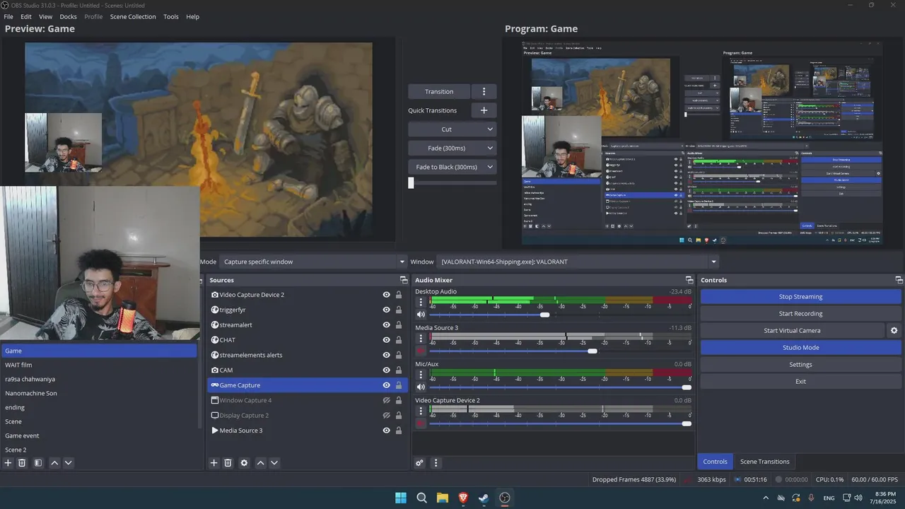Toggle streamelements alerts visibility
905x509 pixels.
coord(386,355)
